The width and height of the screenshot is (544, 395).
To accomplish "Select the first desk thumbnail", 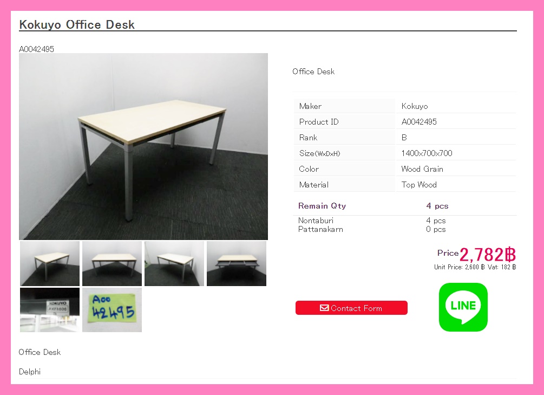I will pos(50,264).
